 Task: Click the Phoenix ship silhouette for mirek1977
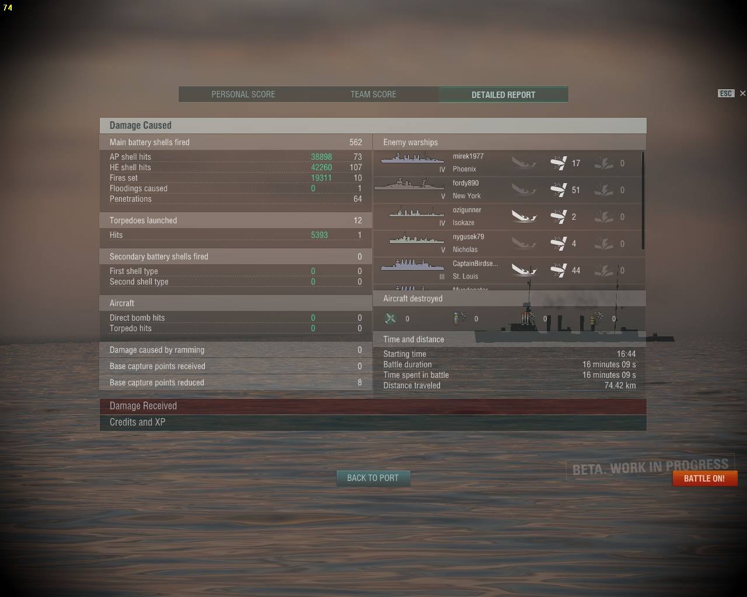point(413,157)
